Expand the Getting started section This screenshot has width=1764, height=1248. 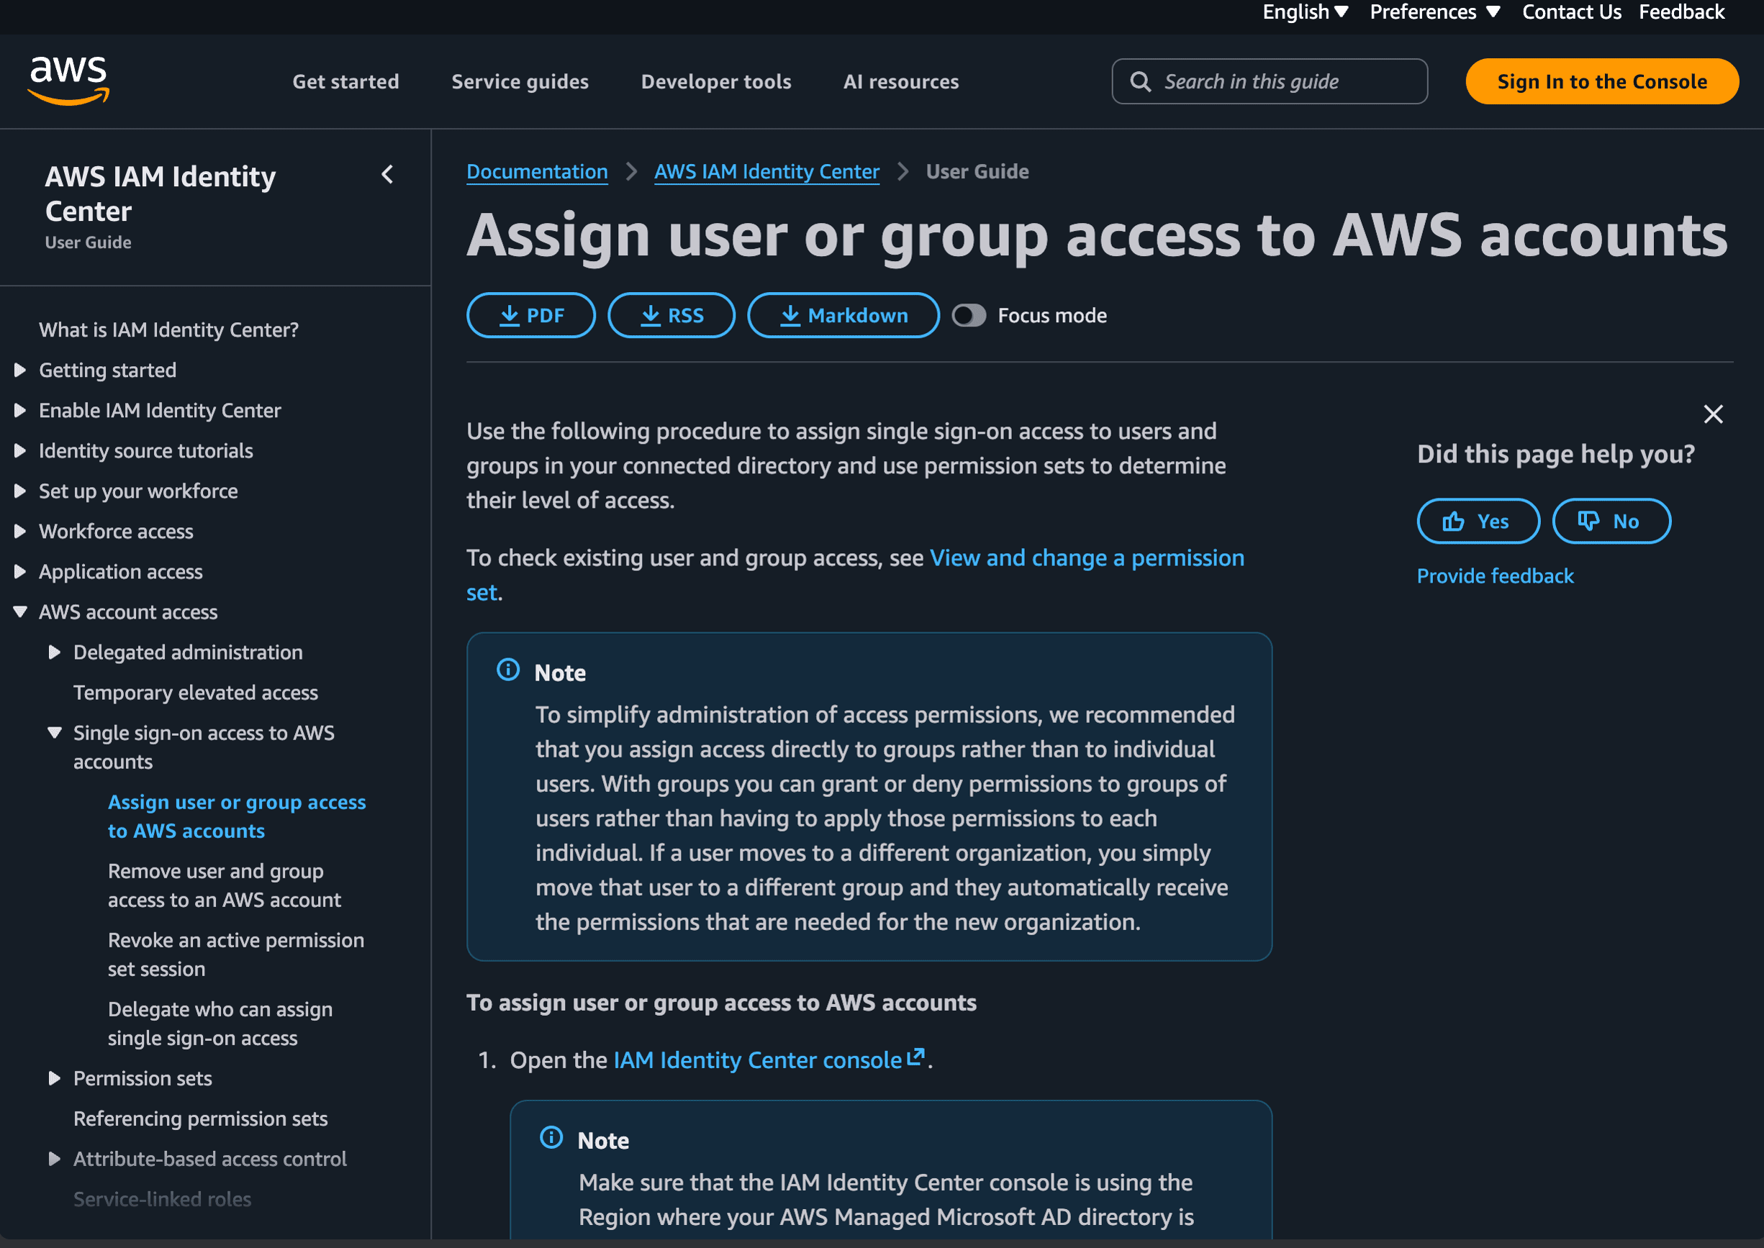tap(20, 370)
